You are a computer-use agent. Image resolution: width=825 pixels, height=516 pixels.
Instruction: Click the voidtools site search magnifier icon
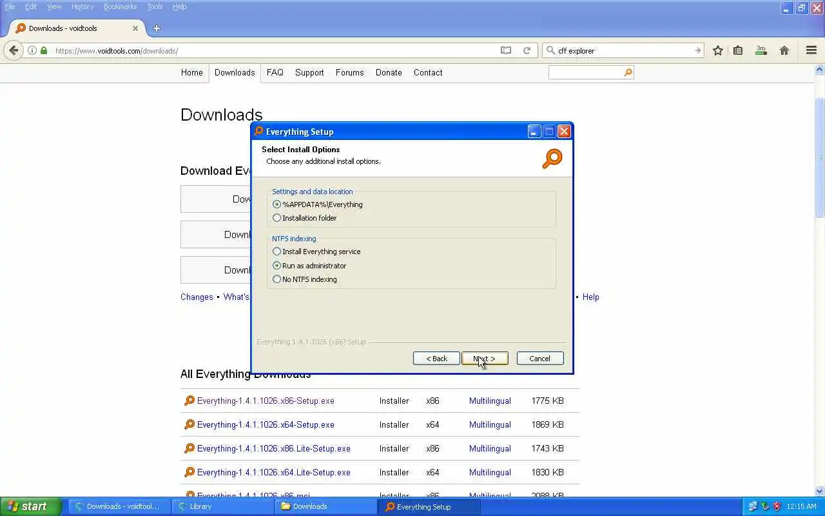628,73
